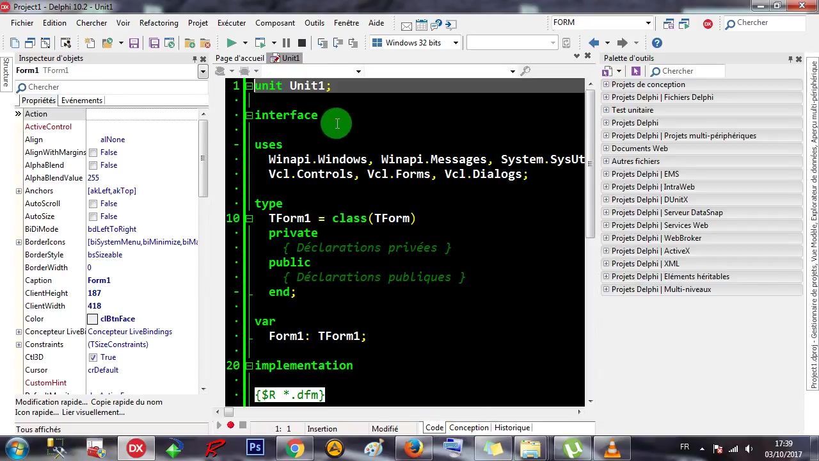Collapse the interface section in code
The height and width of the screenshot is (461, 819).
pyautogui.click(x=249, y=115)
